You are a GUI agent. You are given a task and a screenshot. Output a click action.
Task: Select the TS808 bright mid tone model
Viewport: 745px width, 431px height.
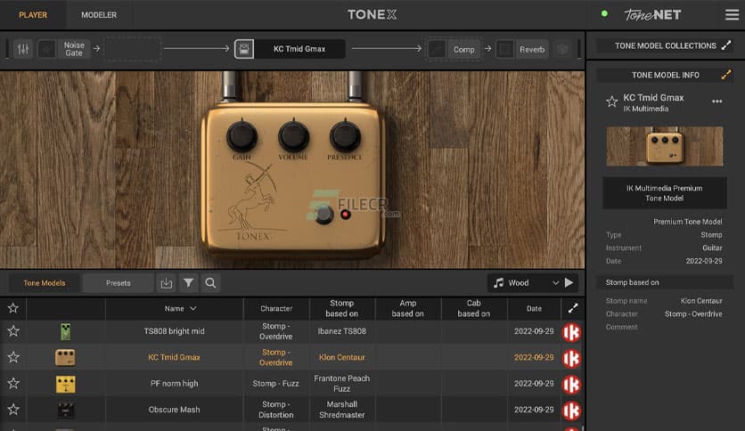(174, 331)
